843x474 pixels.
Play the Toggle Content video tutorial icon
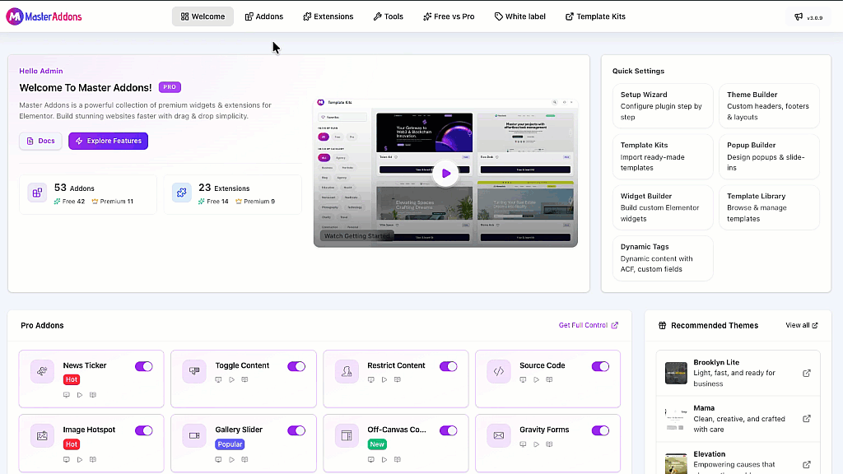click(231, 380)
